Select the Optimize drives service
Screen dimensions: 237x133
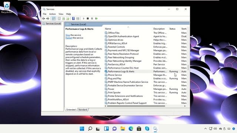(x=145, y=40)
